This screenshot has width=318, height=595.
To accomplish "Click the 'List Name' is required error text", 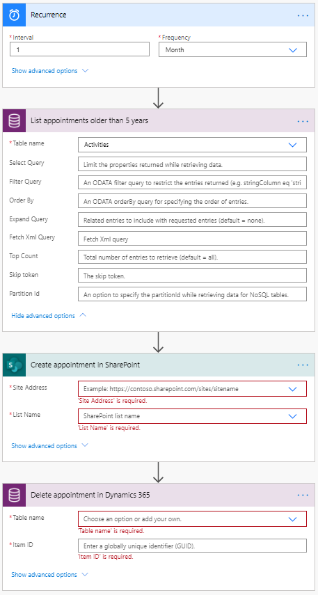I will point(109,428).
